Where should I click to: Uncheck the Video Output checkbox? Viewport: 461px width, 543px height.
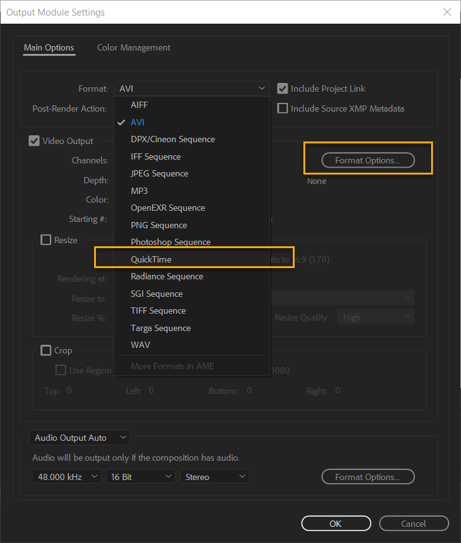tap(34, 141)
